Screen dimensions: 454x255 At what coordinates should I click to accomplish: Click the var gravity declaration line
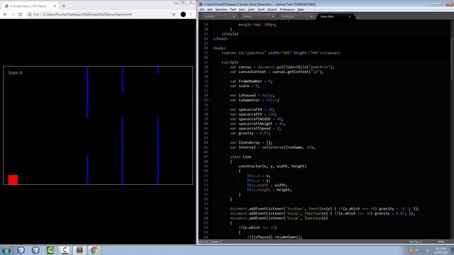point(250,133)
